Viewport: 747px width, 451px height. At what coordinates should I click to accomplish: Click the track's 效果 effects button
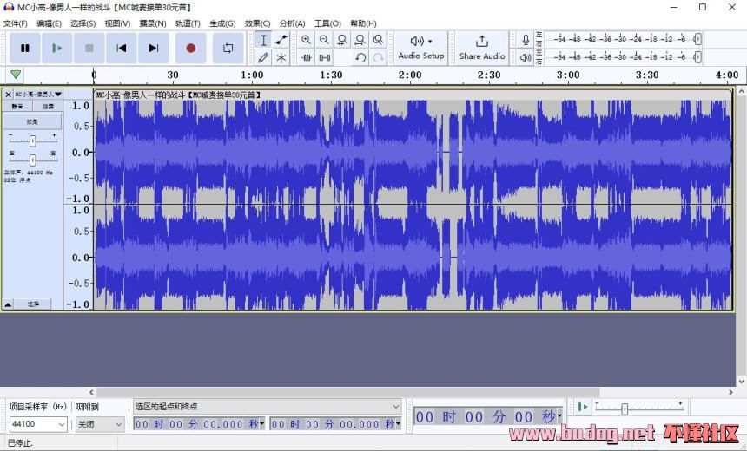click(x=32, y=122)
